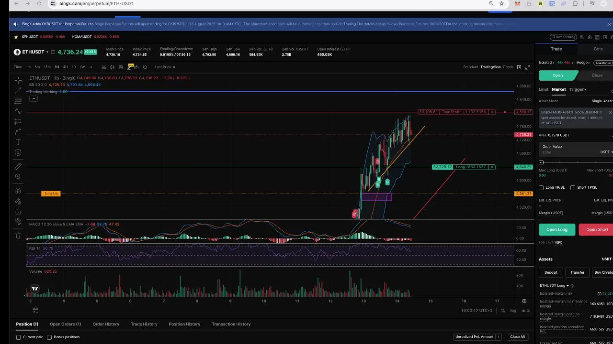Open the Trade History tab

pyautogui.click(x=144, y=324)
